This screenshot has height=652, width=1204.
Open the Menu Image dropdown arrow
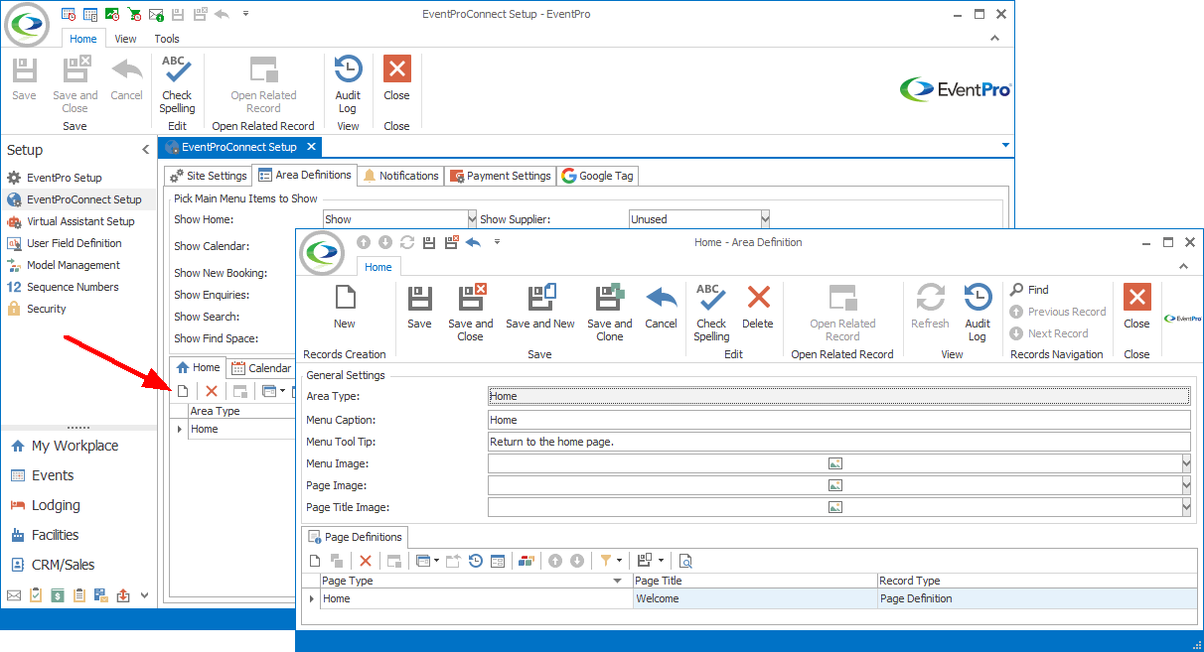(1186, 463)
